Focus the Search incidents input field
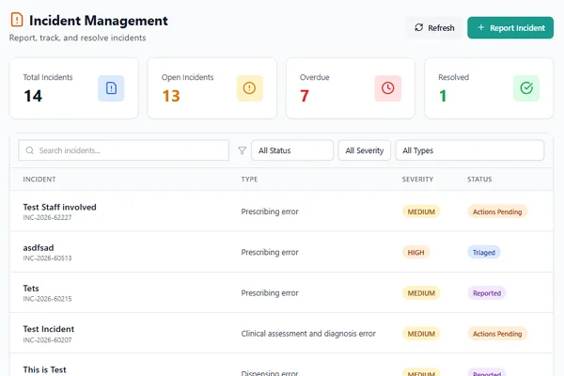The width and height of the screenshot is (564, 376). pos(124,150)
